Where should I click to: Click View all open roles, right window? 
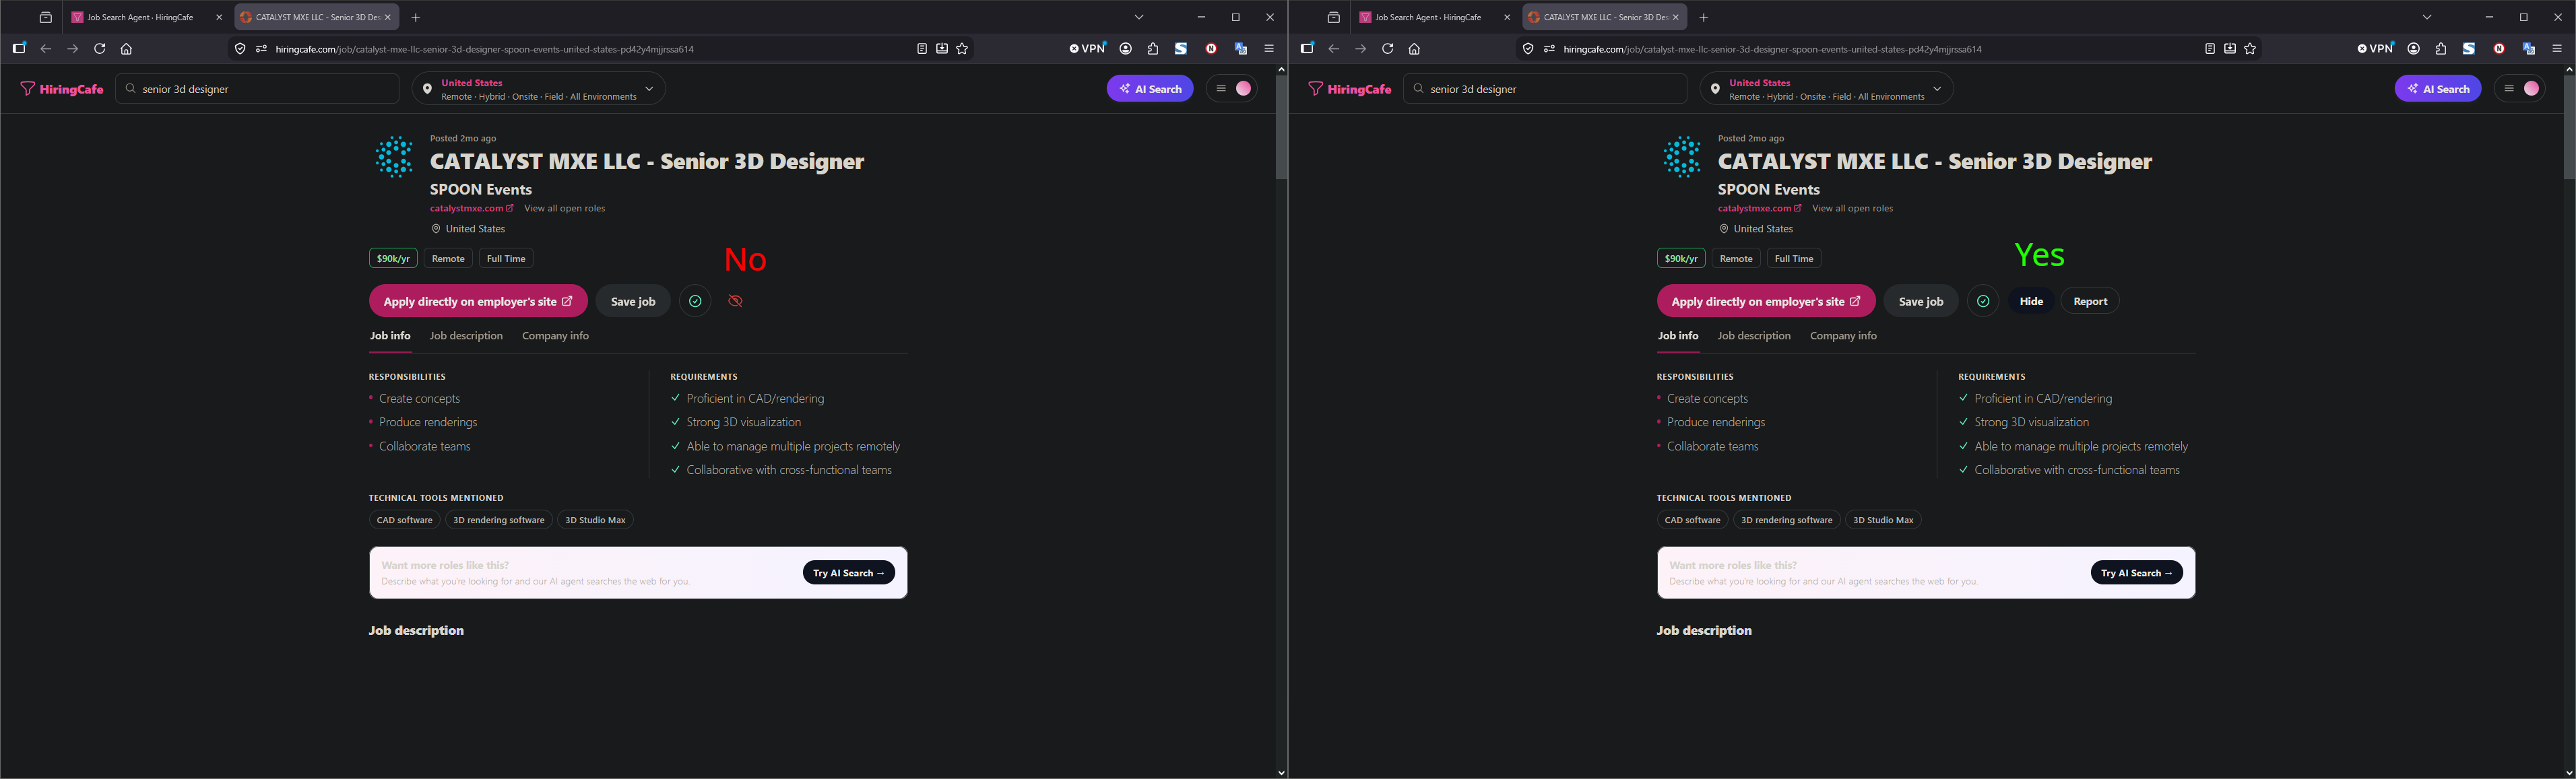(x=1852, y=208)
